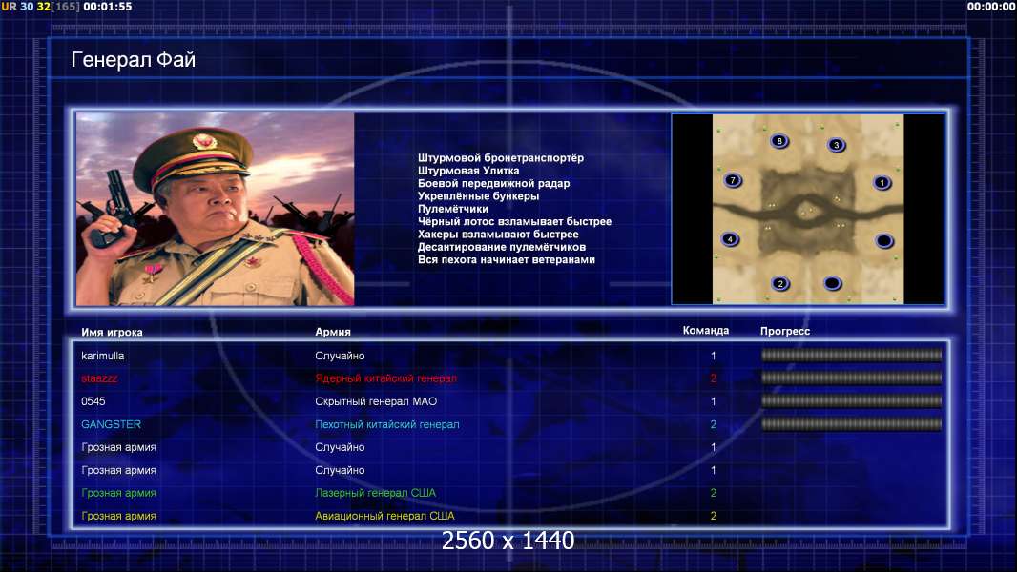
Task: Click the 'Штурмовая Улитка' line
Action: coord(468,171)
